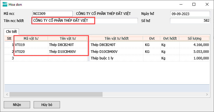
Task: Click the empty Mã vật tư cell in row 3
Action: (x=31, y=58)
